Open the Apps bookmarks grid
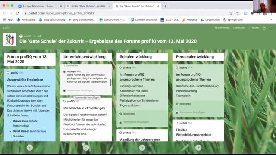The width and height of the screenshot is (276, 155). [8, 20]
